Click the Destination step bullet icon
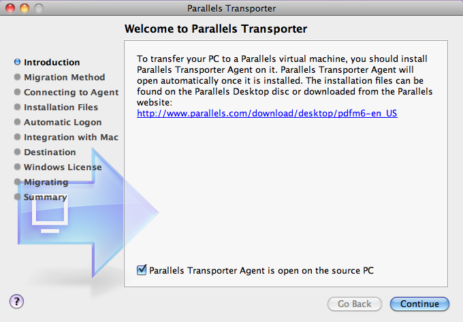Screen dimensions: 463x322 [x=18, y=152]
